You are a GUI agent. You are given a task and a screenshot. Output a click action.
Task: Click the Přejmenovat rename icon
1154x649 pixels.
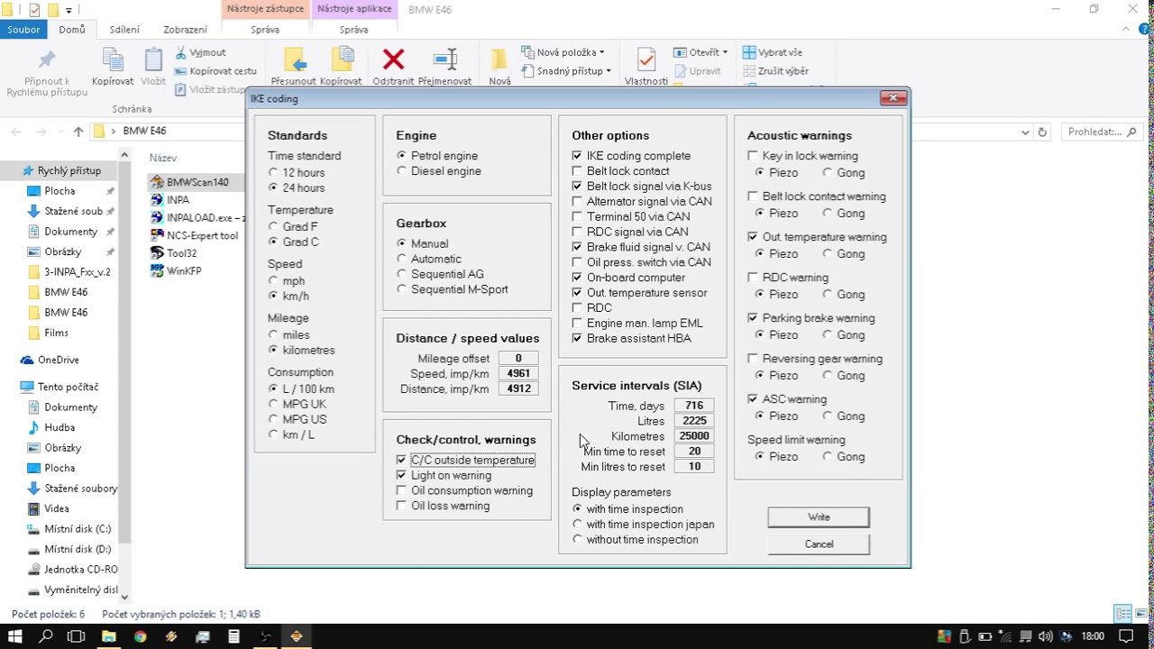445,59
